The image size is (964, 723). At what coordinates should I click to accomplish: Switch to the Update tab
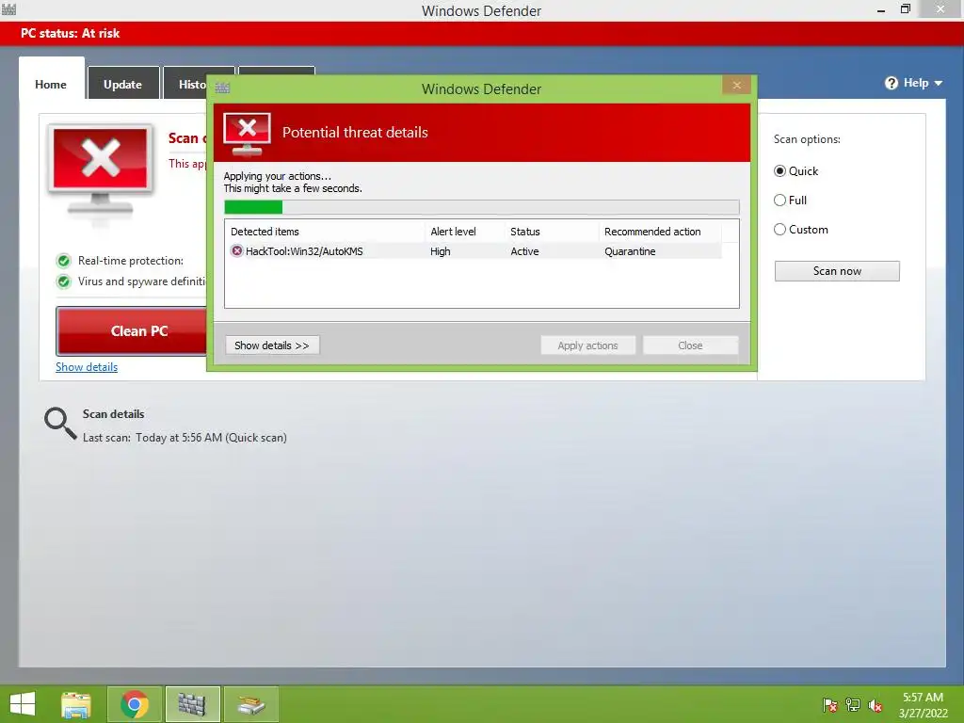[123, 84]
